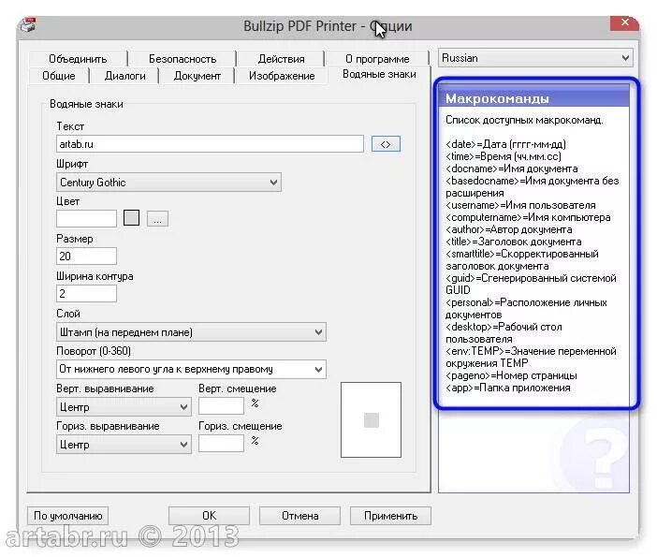Open color chooser with the ... button
657x557 pixels.
click(x=157, y=219)
